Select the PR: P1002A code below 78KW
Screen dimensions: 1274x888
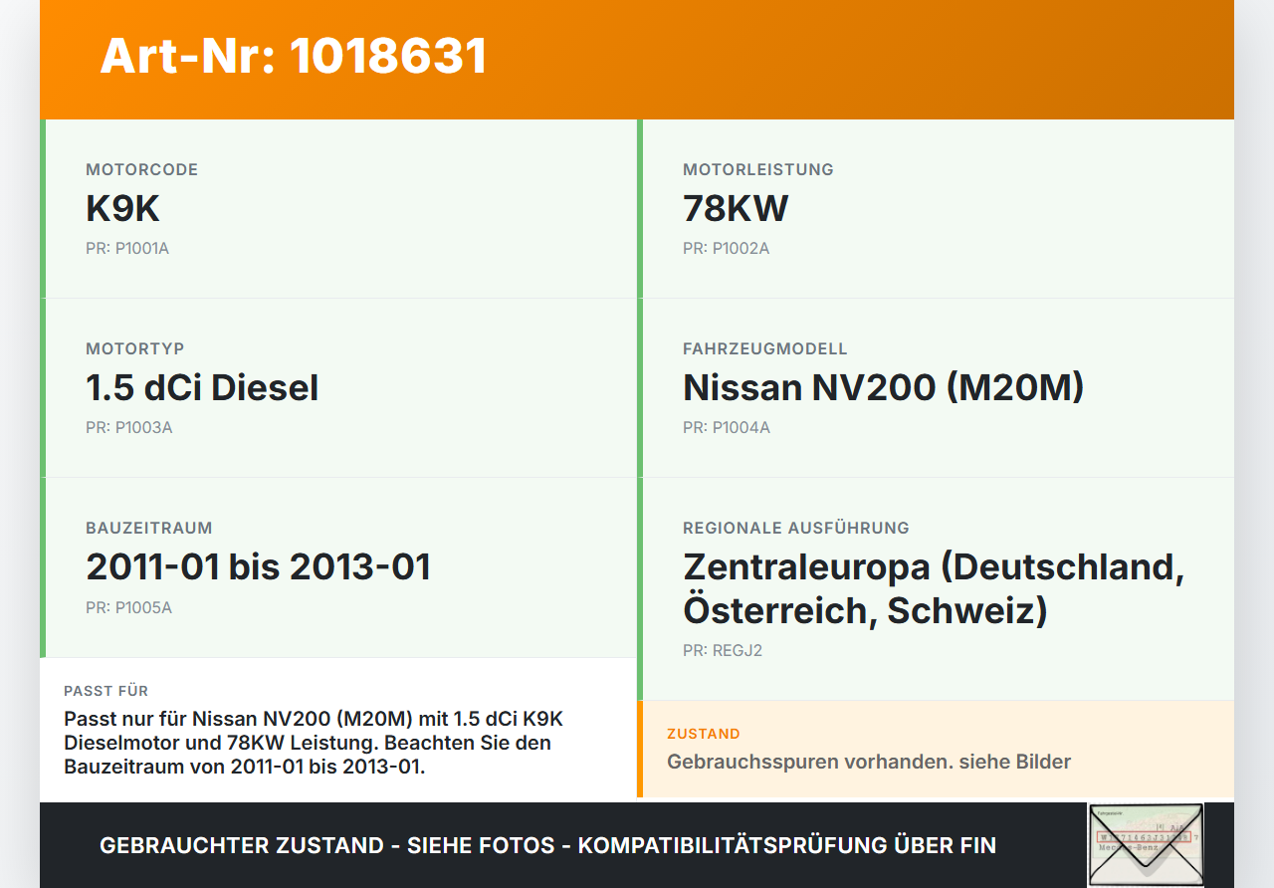[725, 248]
